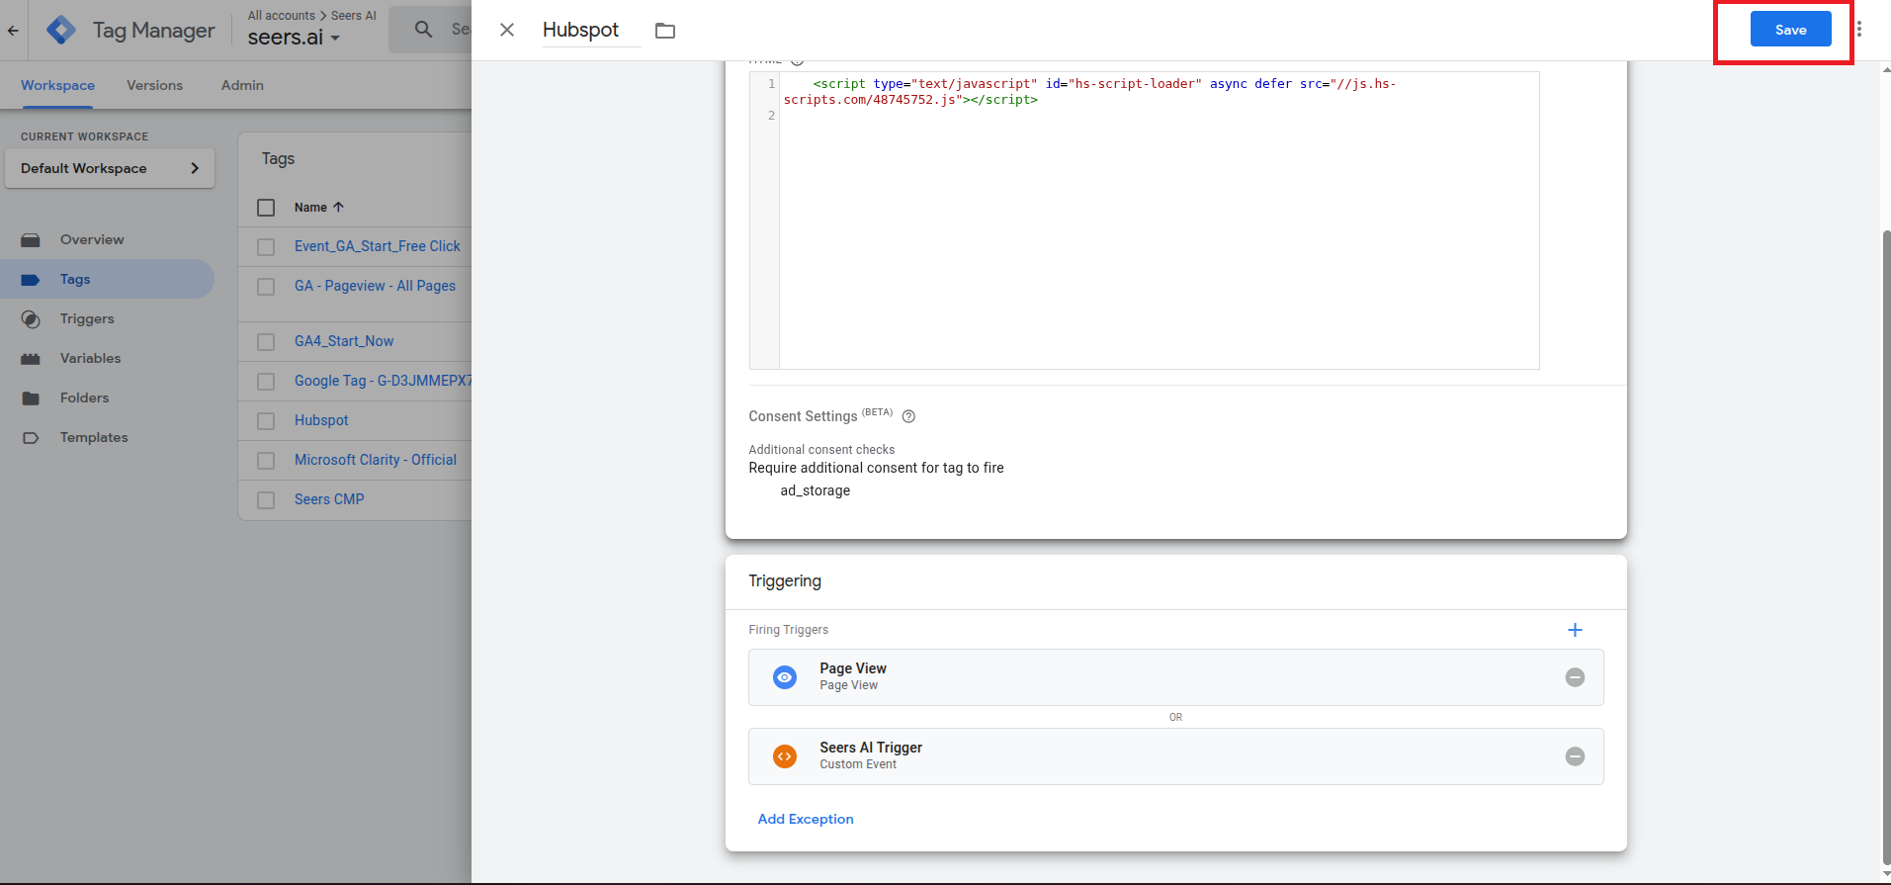Image resolution: width=1891 pixels, height=885 pixels.
Task: Click the Tag Manager back arrow
Action: click(13, 30)
